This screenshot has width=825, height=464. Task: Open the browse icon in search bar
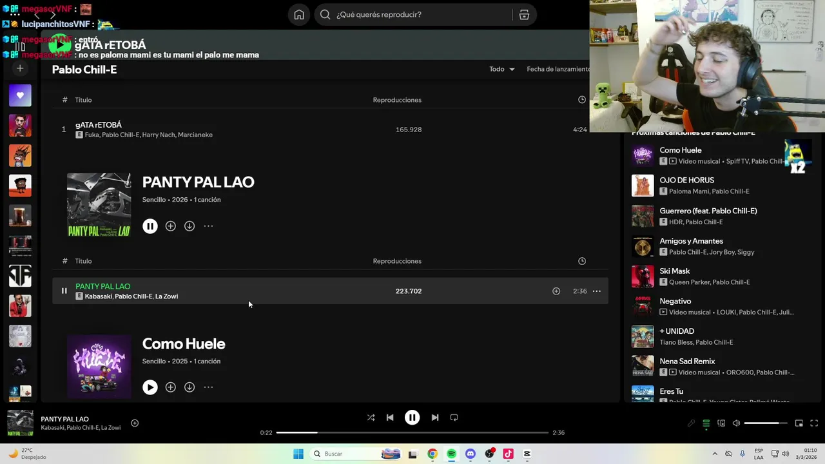coord(524,15)
